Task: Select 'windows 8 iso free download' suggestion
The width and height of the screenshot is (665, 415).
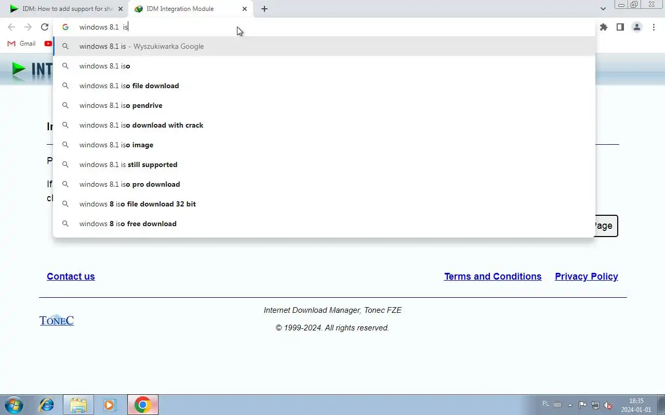Action: (324, 224)
